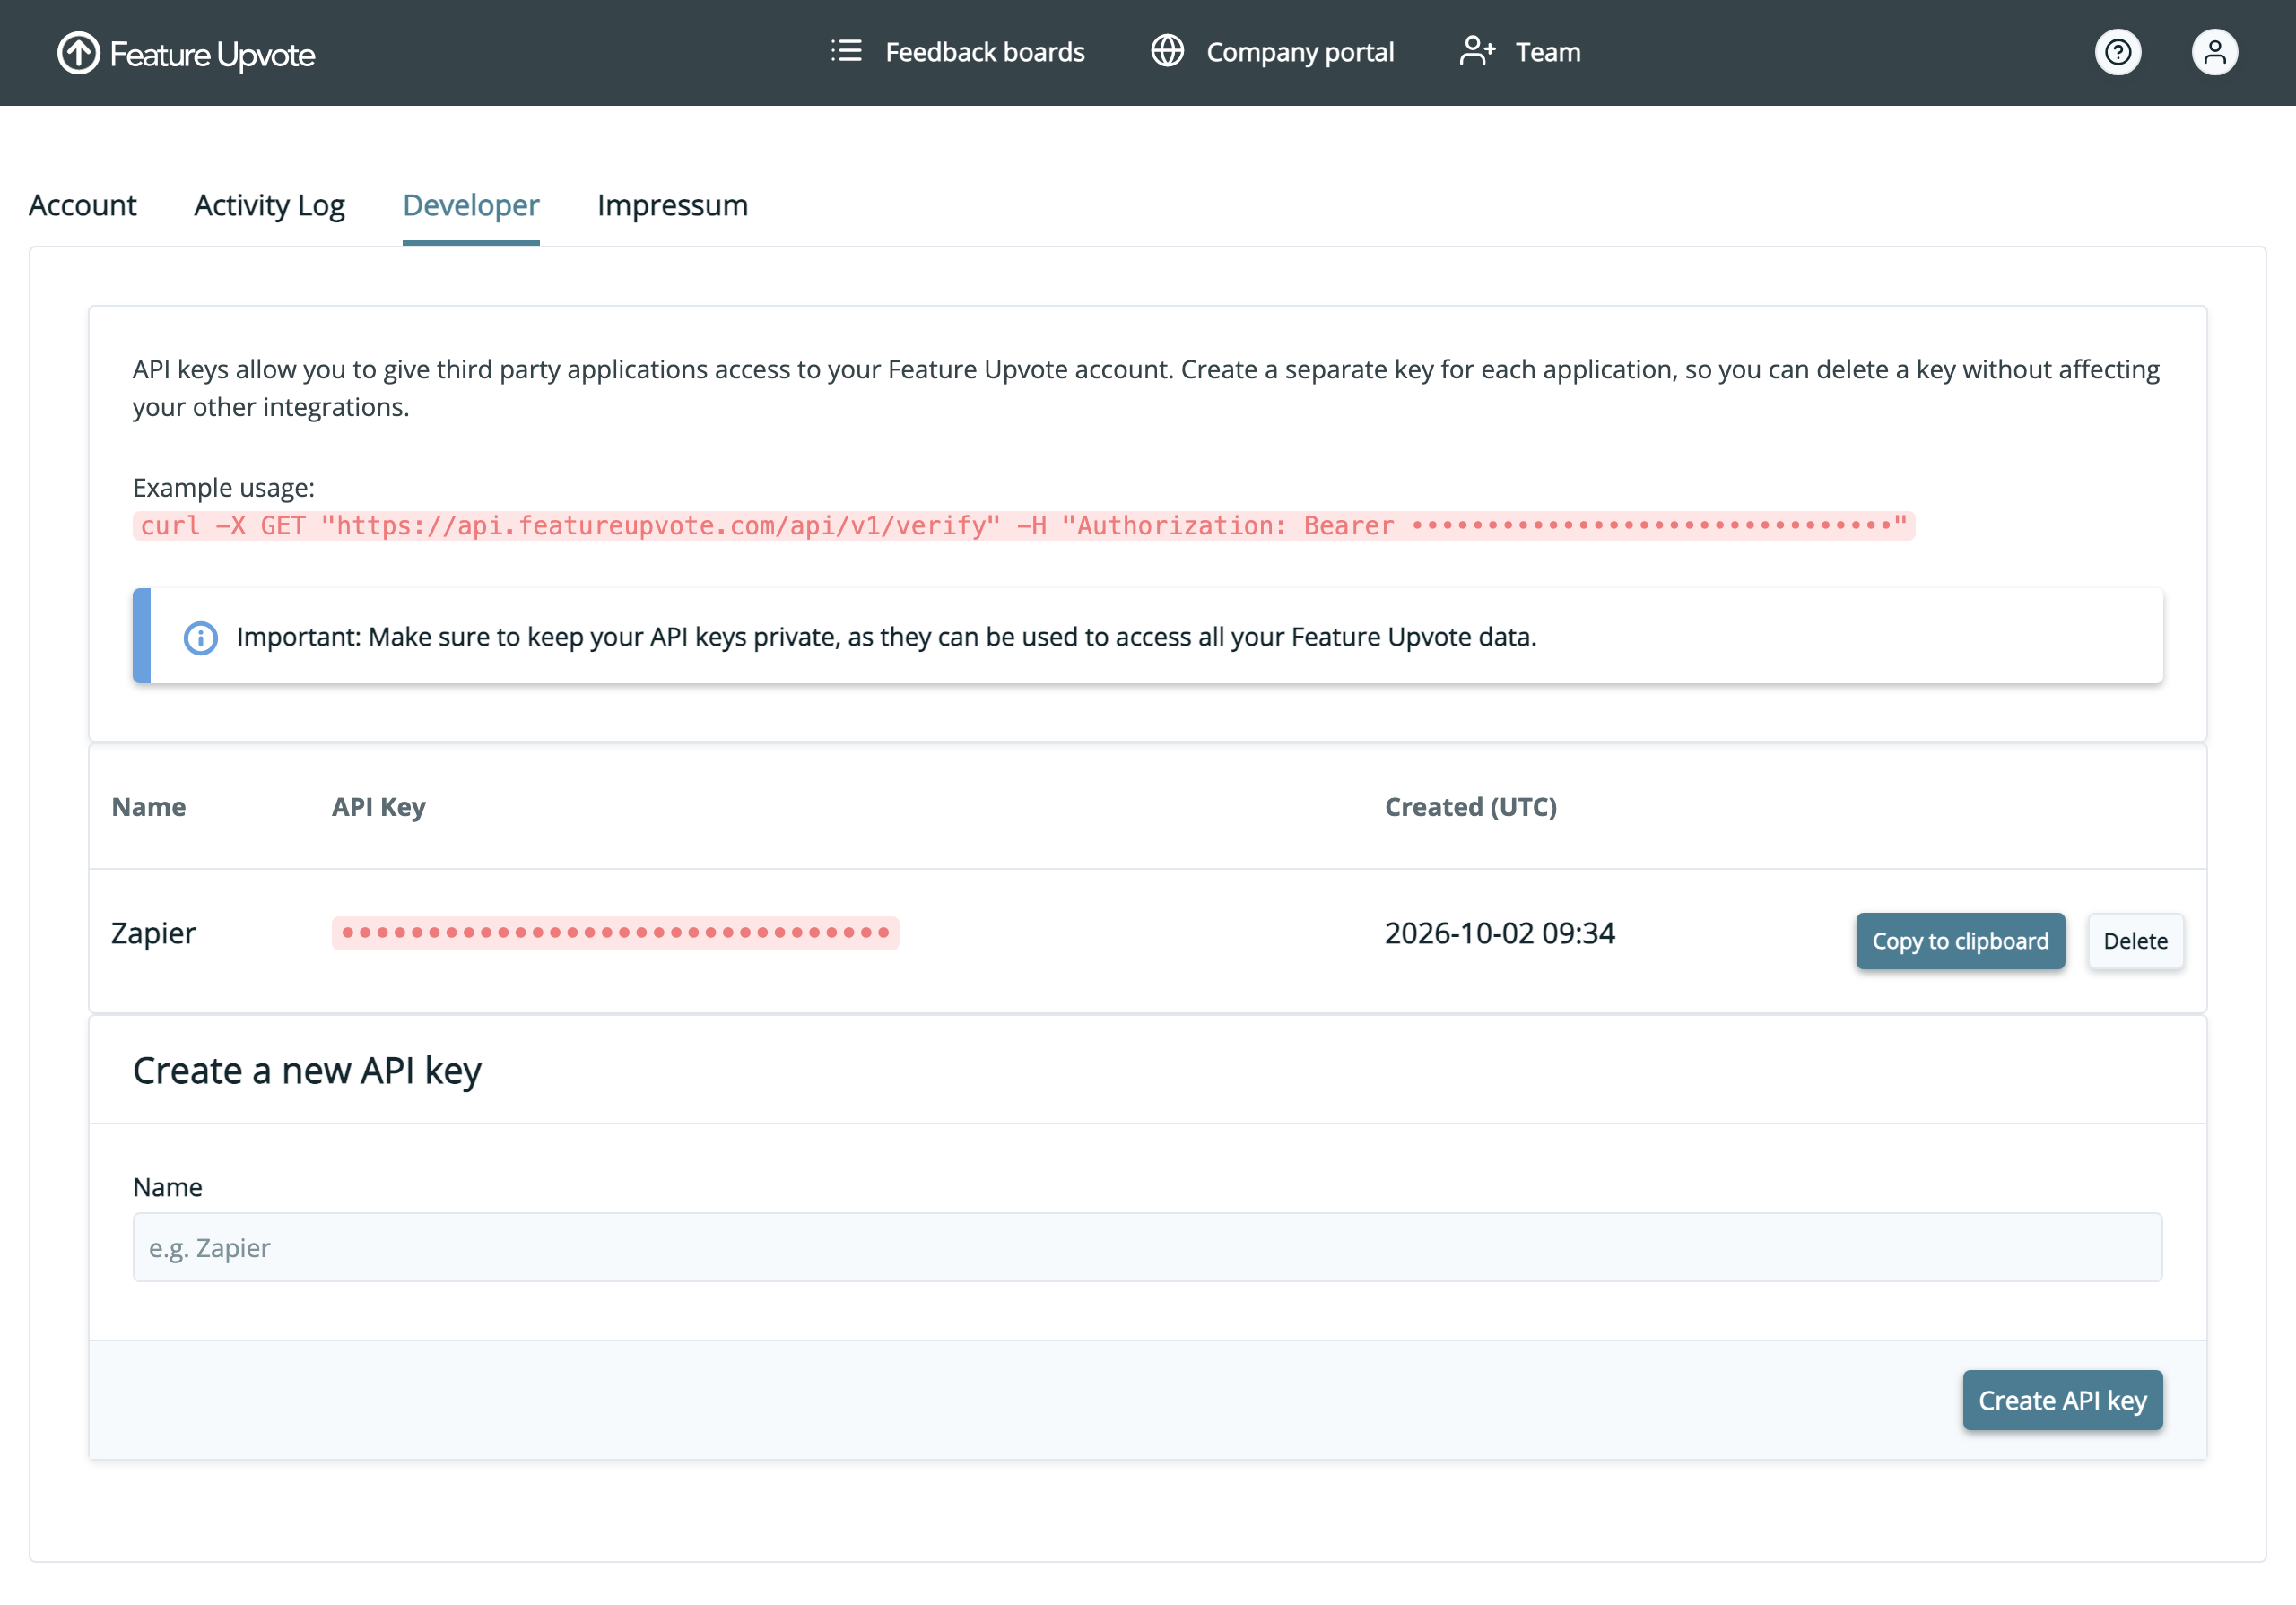
Task: Copy the Zapier API key to clipboard
Action: (x=1960, y=941)
